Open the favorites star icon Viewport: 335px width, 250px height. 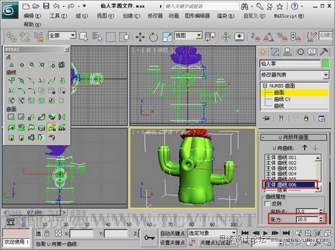click(279, 7)
